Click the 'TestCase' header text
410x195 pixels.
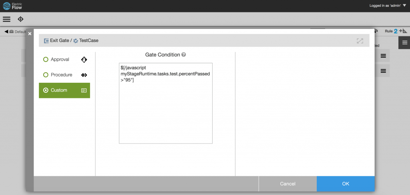click(x=89, y=41)
